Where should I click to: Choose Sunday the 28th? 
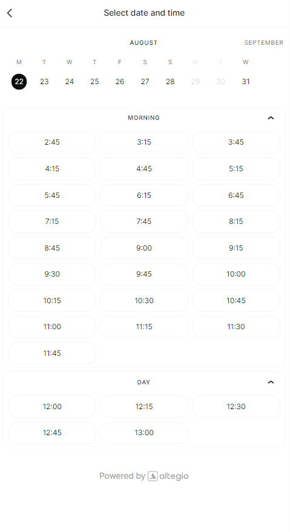tap(170, 82)
